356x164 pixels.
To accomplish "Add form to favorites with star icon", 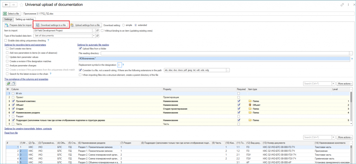I will coord(22,5).
